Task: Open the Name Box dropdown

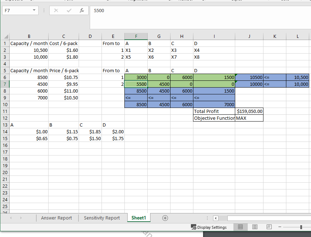Action: [34, 10]
